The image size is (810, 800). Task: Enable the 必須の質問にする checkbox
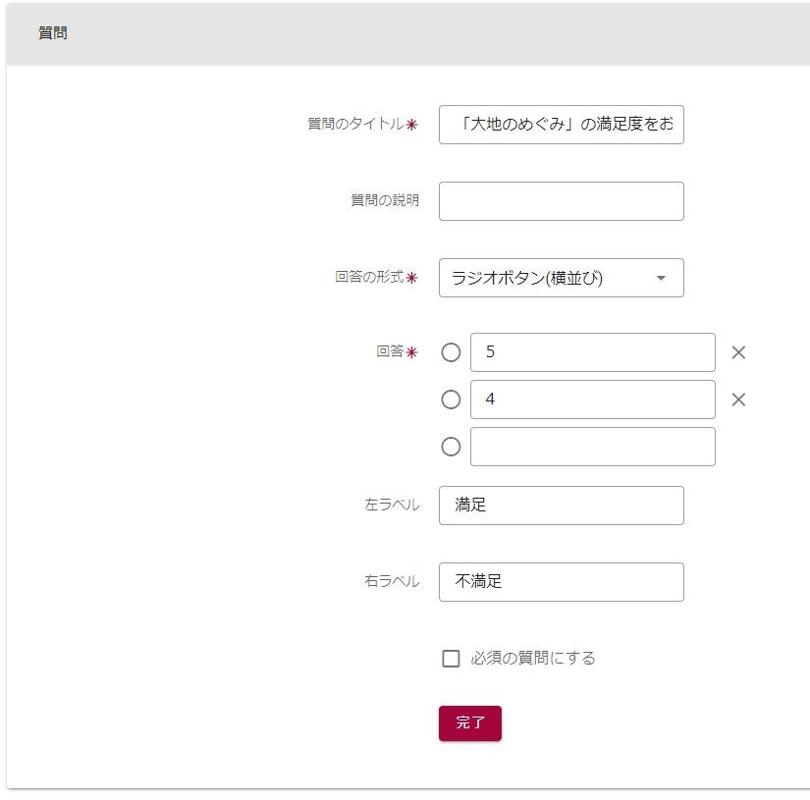point(451,659)
